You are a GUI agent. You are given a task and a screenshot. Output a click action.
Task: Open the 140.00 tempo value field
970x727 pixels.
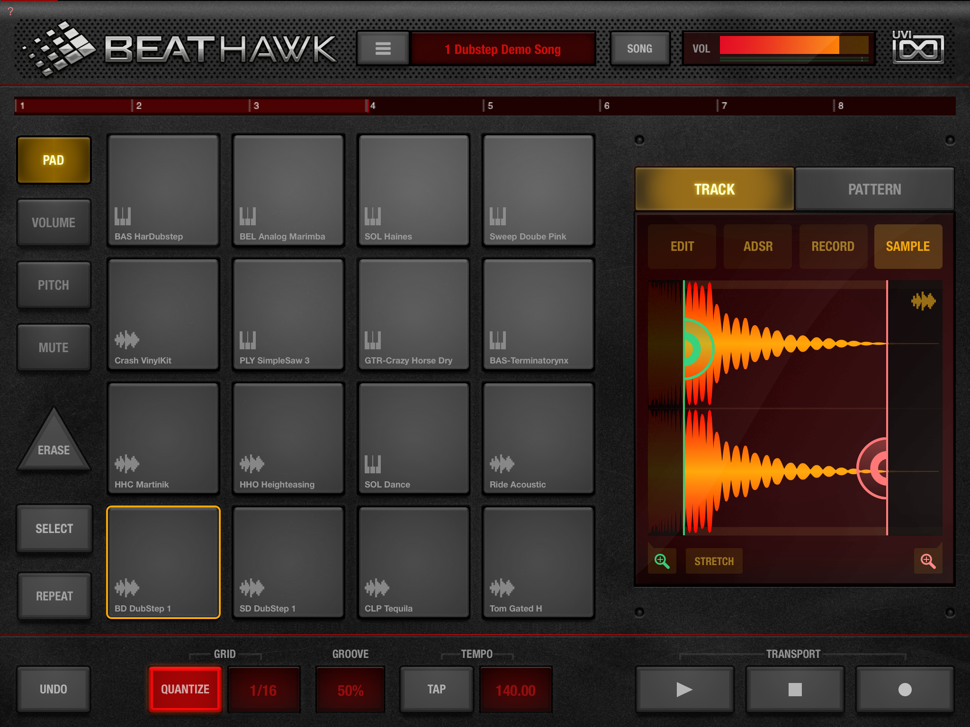516,690
